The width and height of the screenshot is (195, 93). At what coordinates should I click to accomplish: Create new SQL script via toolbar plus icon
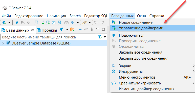click(x=48, y=22)
